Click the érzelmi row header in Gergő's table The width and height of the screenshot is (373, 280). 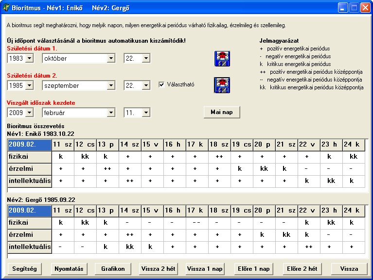pyautogui.click(x=30, y=235)
